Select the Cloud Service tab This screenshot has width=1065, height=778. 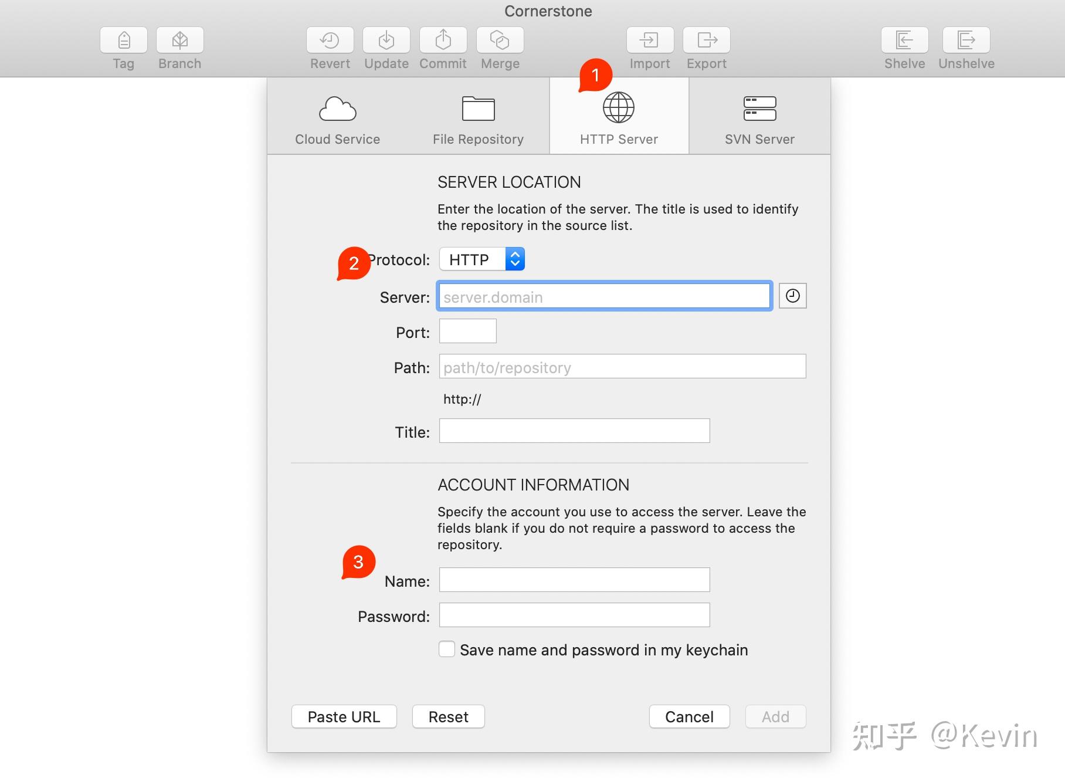tap(337, 116)
